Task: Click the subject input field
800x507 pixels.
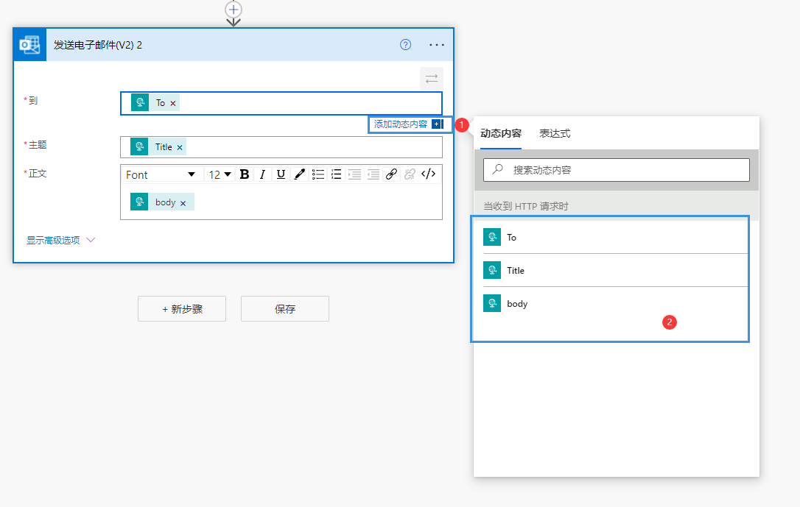Action: [x=281, y=147]
